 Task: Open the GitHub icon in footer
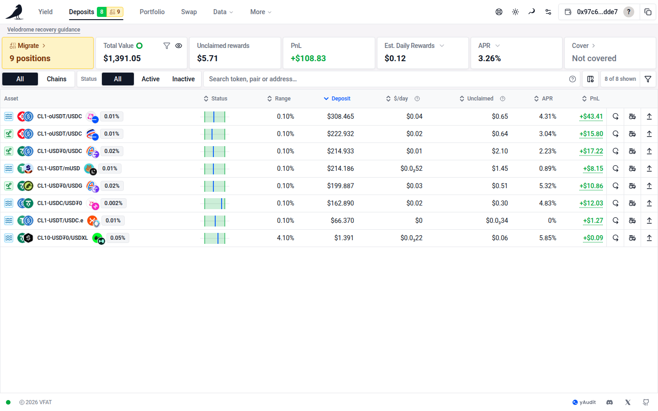click(x=646, y=402)
